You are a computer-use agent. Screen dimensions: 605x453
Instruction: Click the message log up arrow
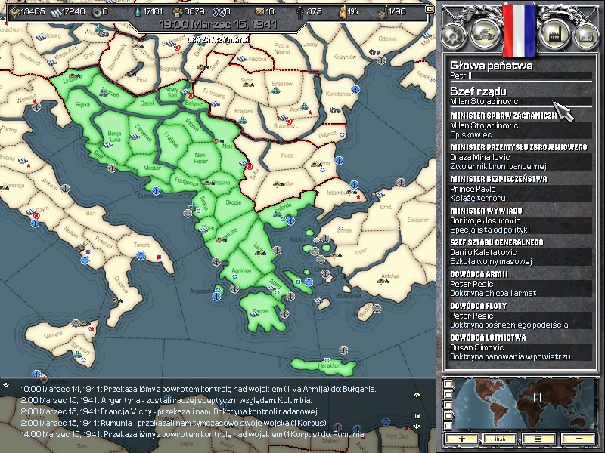click(x=417, y=395)
